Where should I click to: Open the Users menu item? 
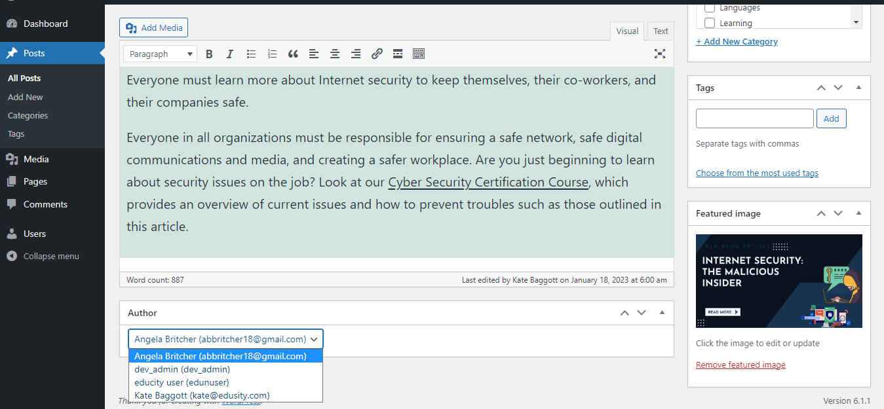[x=52, y=234]
